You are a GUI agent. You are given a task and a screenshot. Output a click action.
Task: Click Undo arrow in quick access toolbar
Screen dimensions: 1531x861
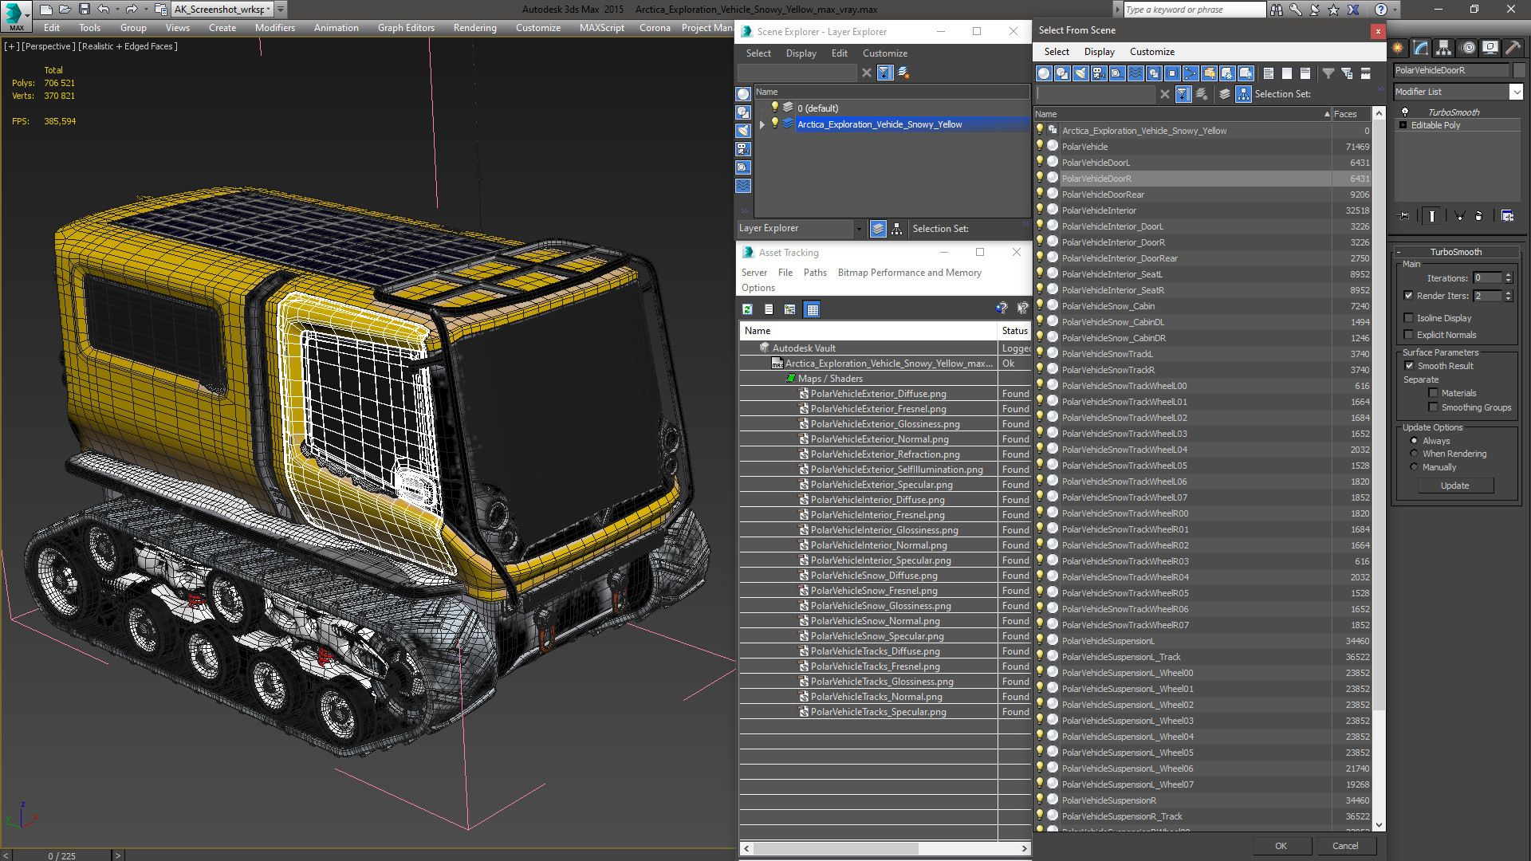tap(103, 10)
